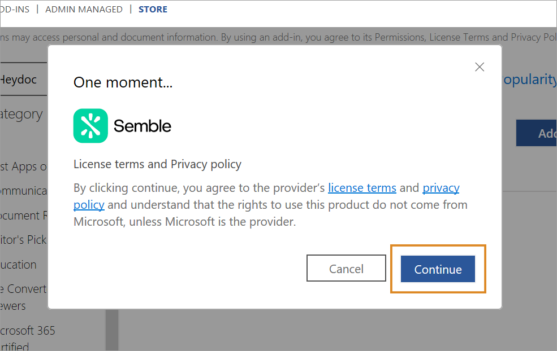Open the license terms link
557x351 pixels.
362,187
